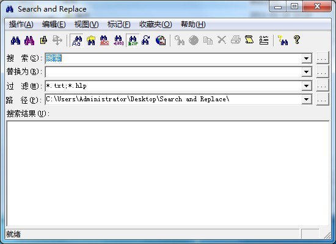Viewport: 336px width, 244px height.
Task: Click the browse button beside the path field
Action: (x=323, y=99)
